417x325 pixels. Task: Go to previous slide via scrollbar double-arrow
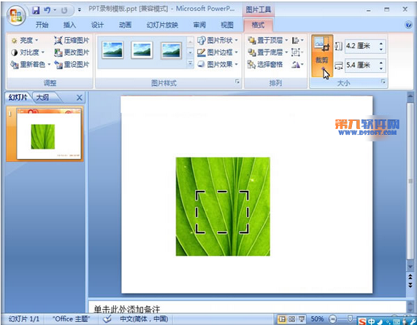(410, 277)
